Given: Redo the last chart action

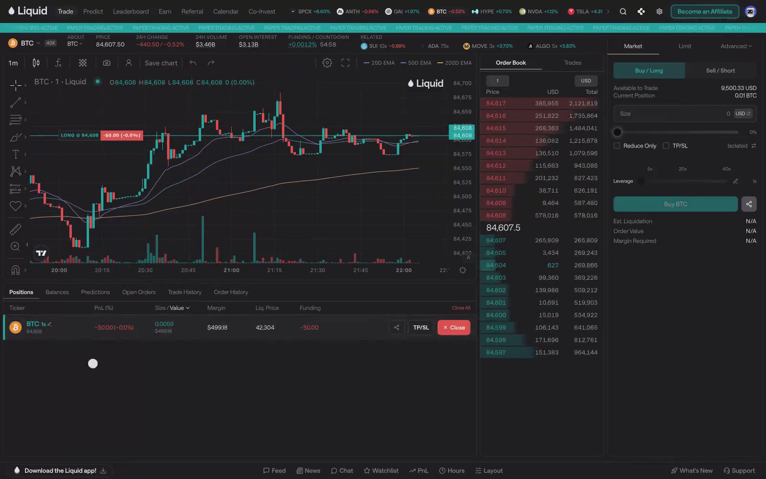Looking at the screenshot, I should coord(211,63).
